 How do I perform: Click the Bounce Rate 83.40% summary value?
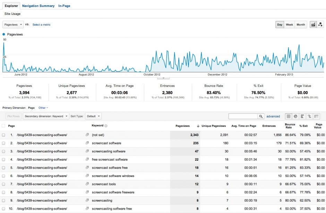pyautogui.click(x=214, y=92)
